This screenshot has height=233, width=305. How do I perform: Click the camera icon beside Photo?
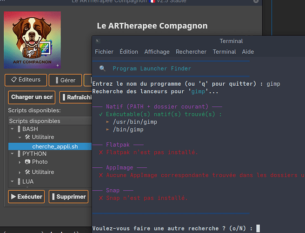coord(27,162)
